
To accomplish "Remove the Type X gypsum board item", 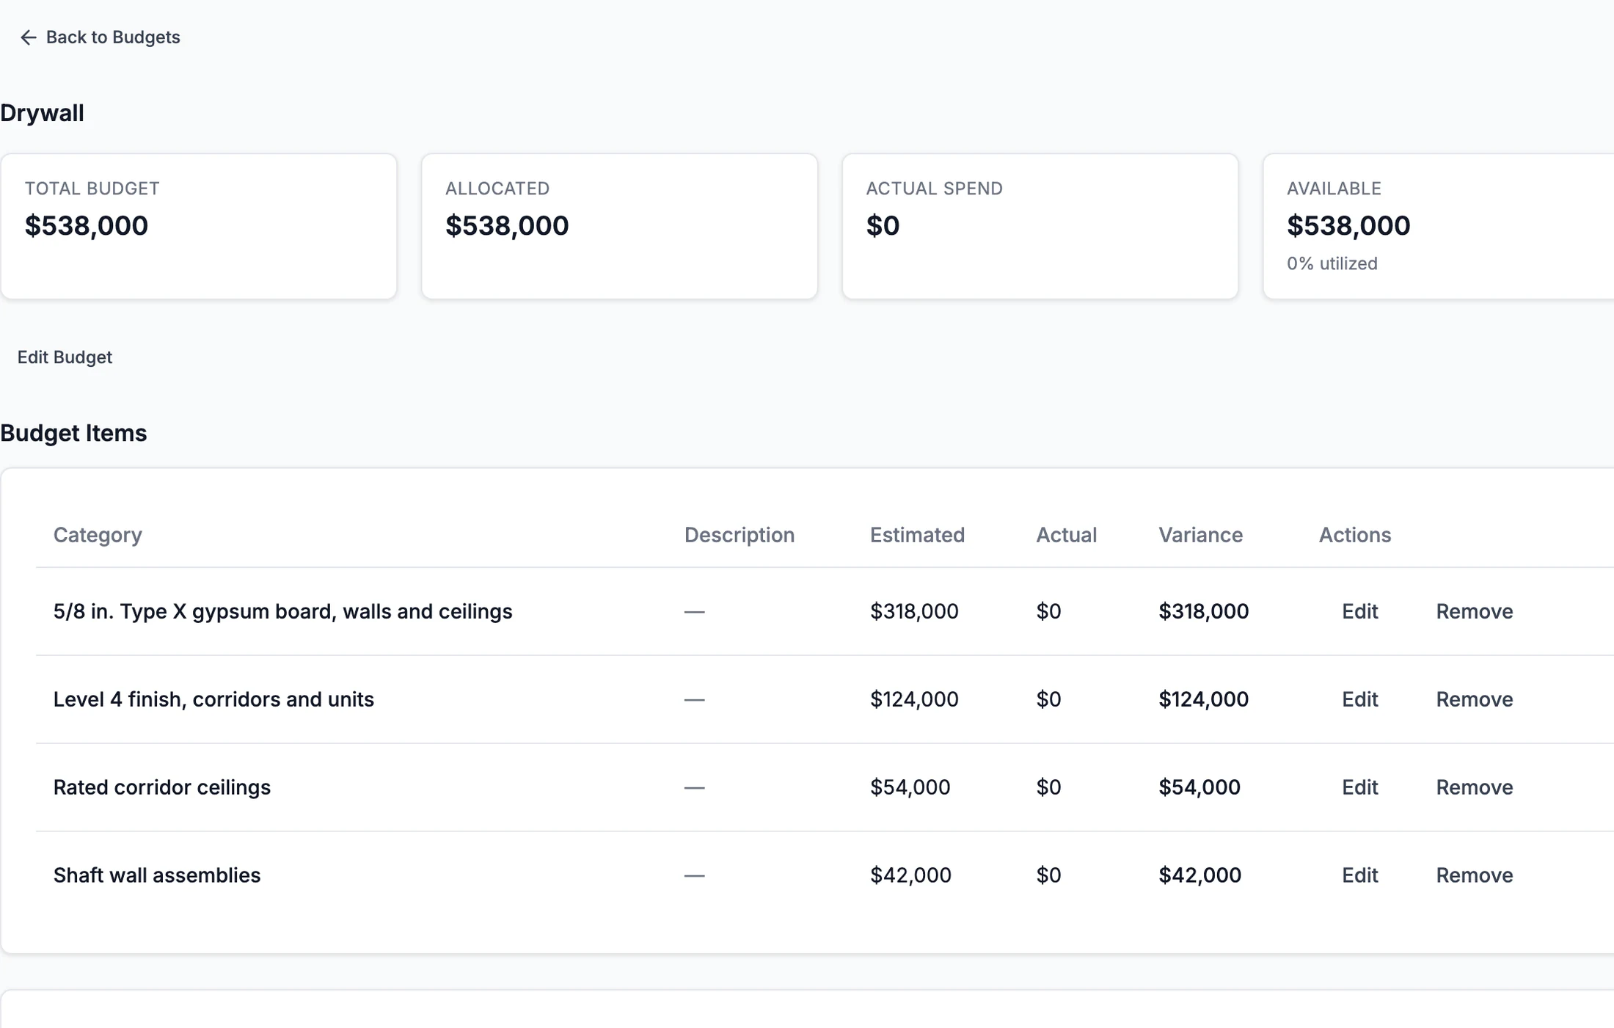I will click(x=1474, y=611).
